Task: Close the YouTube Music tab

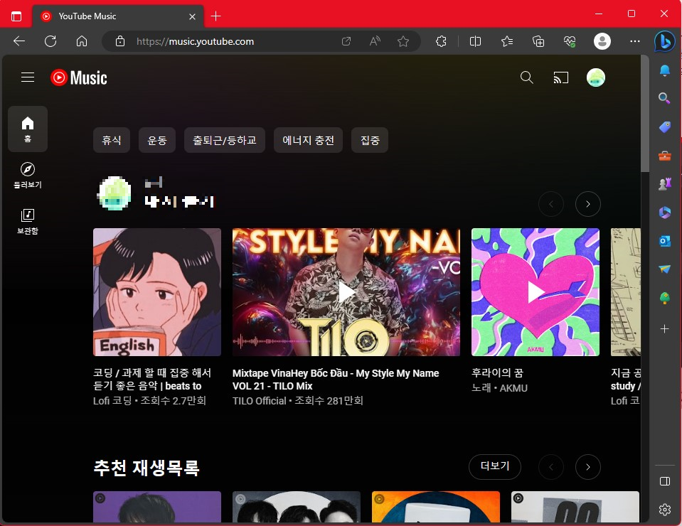Action: [x=192, y=16]
